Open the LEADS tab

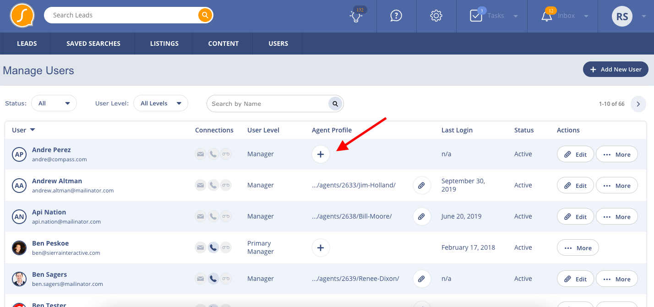(x=27, y=44)
